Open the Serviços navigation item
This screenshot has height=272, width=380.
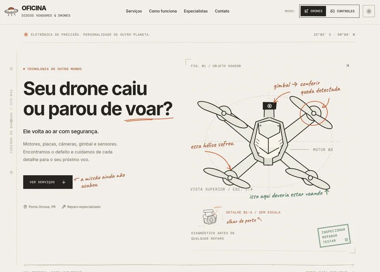coord(134,11)
